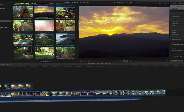This screenshot has height=112, width=184.
Task: Select the sunlit forest path thumbnail
Action: point(44,39)
